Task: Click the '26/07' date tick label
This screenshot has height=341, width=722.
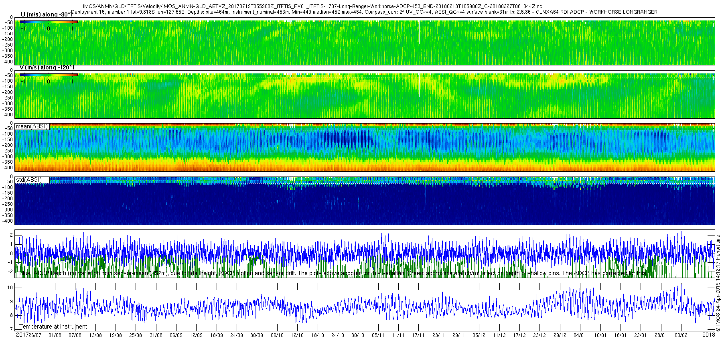Action: click(x=35, y=335)
